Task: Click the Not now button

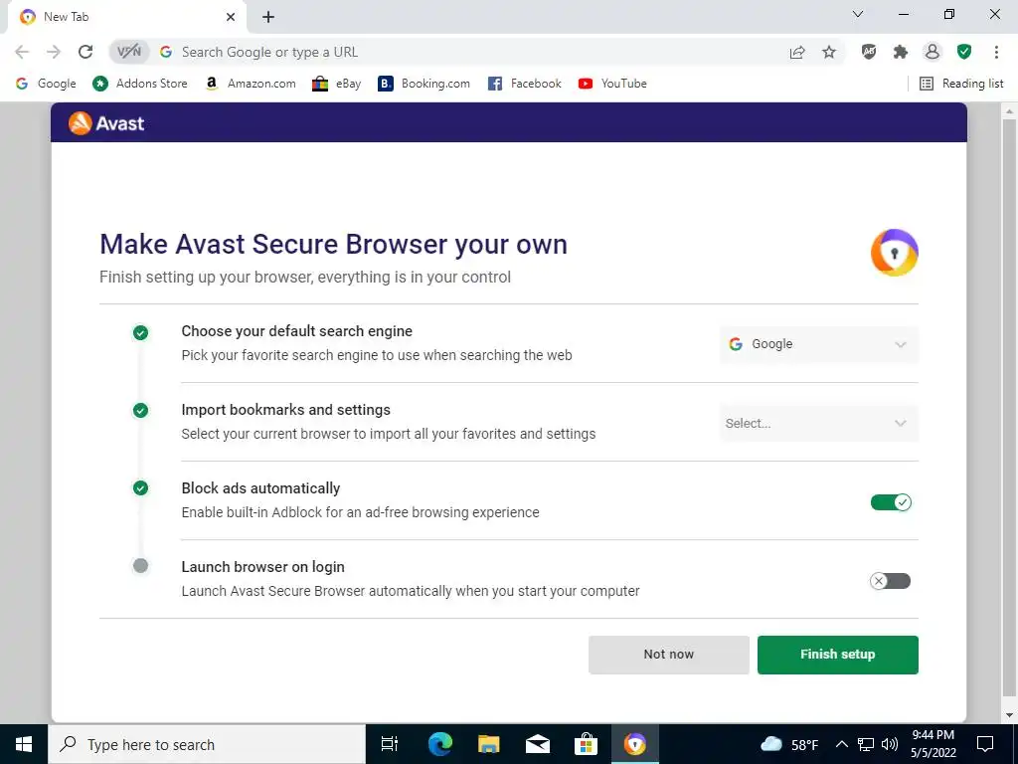Action: (669, 655)
